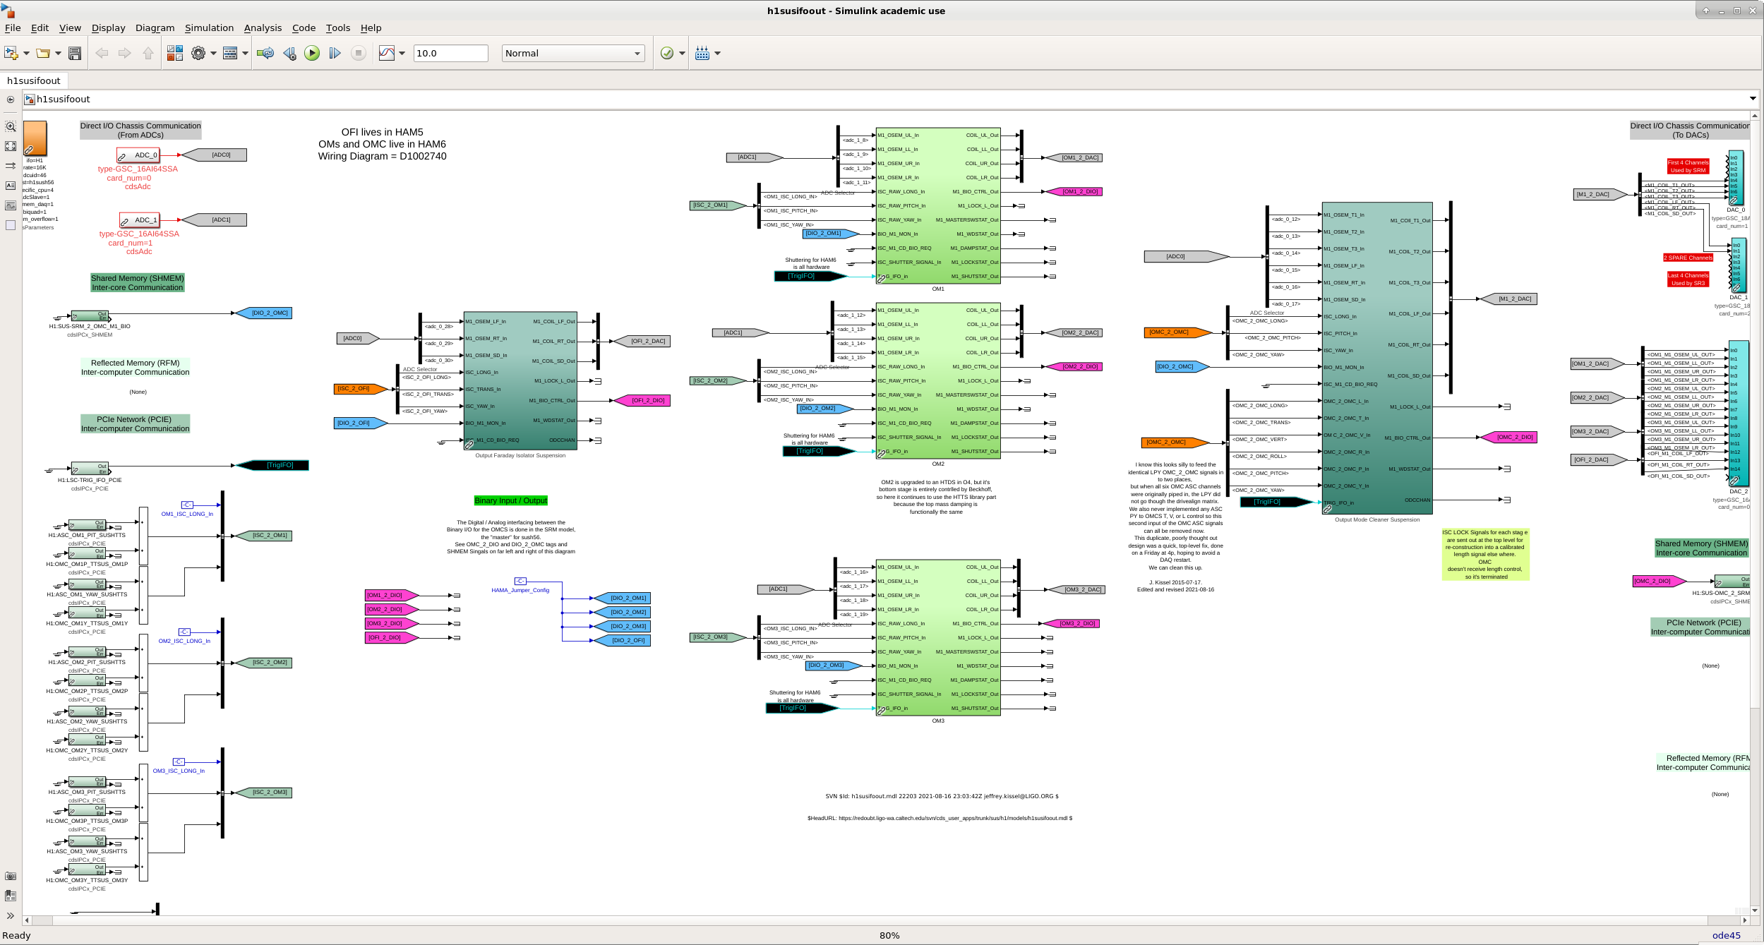The image size is (1764, 945).
Task: Open the Diagram menu
Action: point(155,28)
